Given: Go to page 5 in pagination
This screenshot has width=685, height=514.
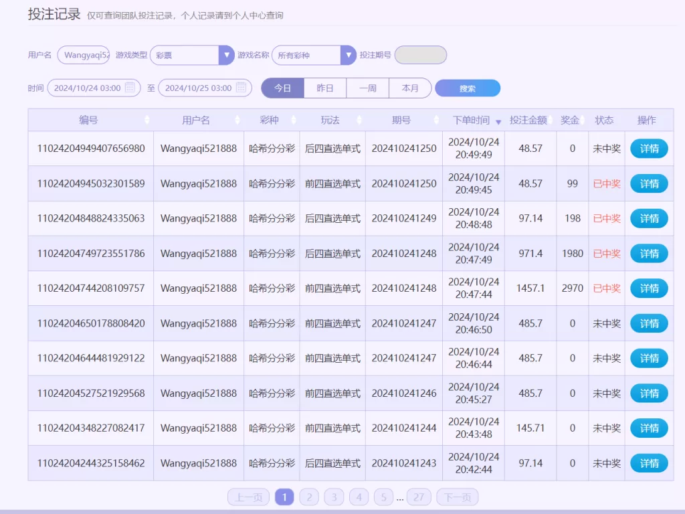Looking at the screenshot, I should (383, 497).
